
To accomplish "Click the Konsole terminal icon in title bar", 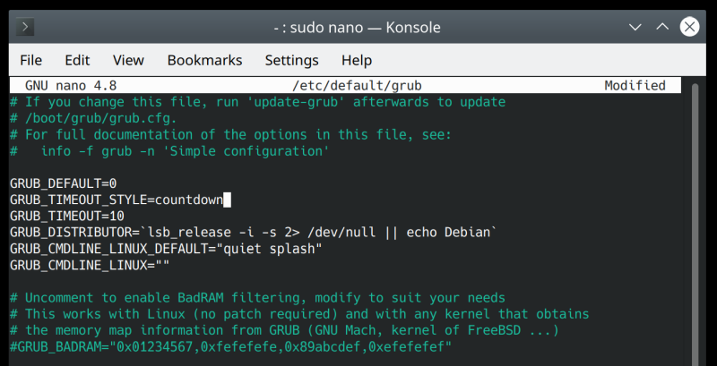I will (26, 27).
